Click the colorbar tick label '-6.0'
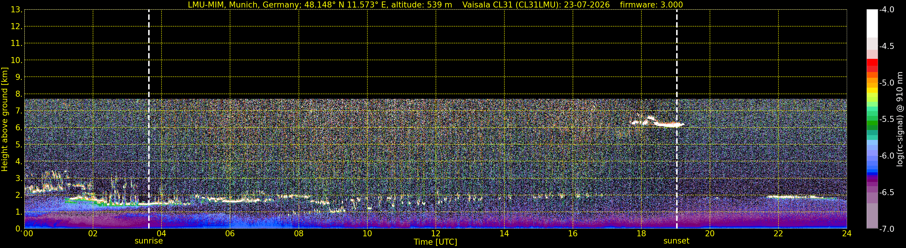The width and height of the screenshot is (906, 248). [886, 156]
